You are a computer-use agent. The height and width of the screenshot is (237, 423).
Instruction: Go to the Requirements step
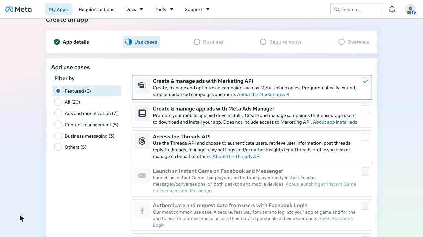(x=281, y=42)
